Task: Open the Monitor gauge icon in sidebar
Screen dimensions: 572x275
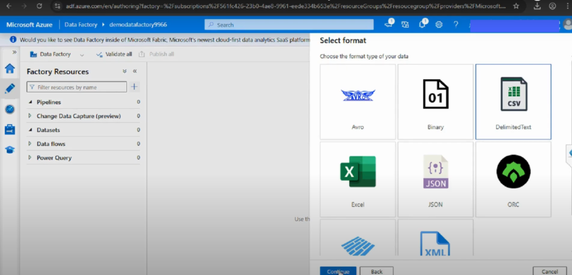Action: click(10, 109)
